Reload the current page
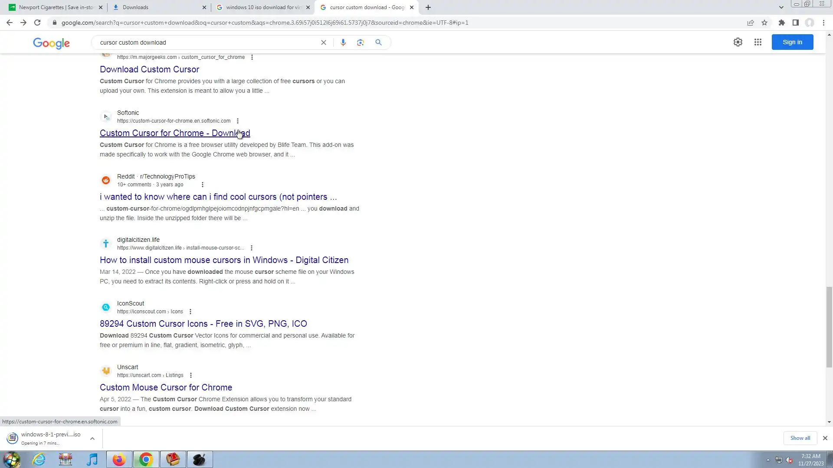 pos(37,23)
